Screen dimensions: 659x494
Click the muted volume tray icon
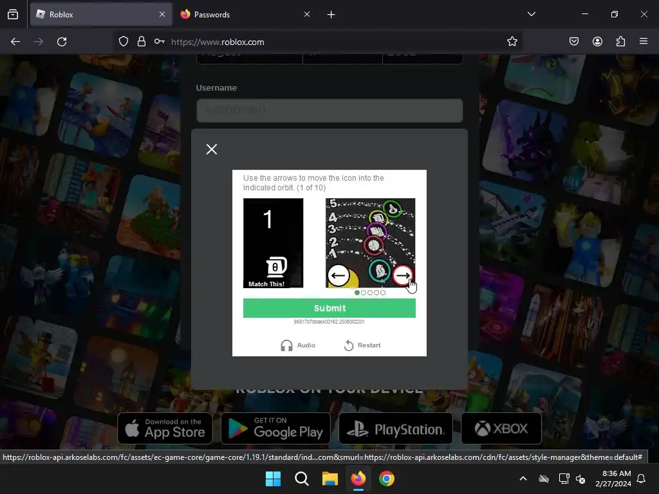pyautogui.click(x=581, y=479)
